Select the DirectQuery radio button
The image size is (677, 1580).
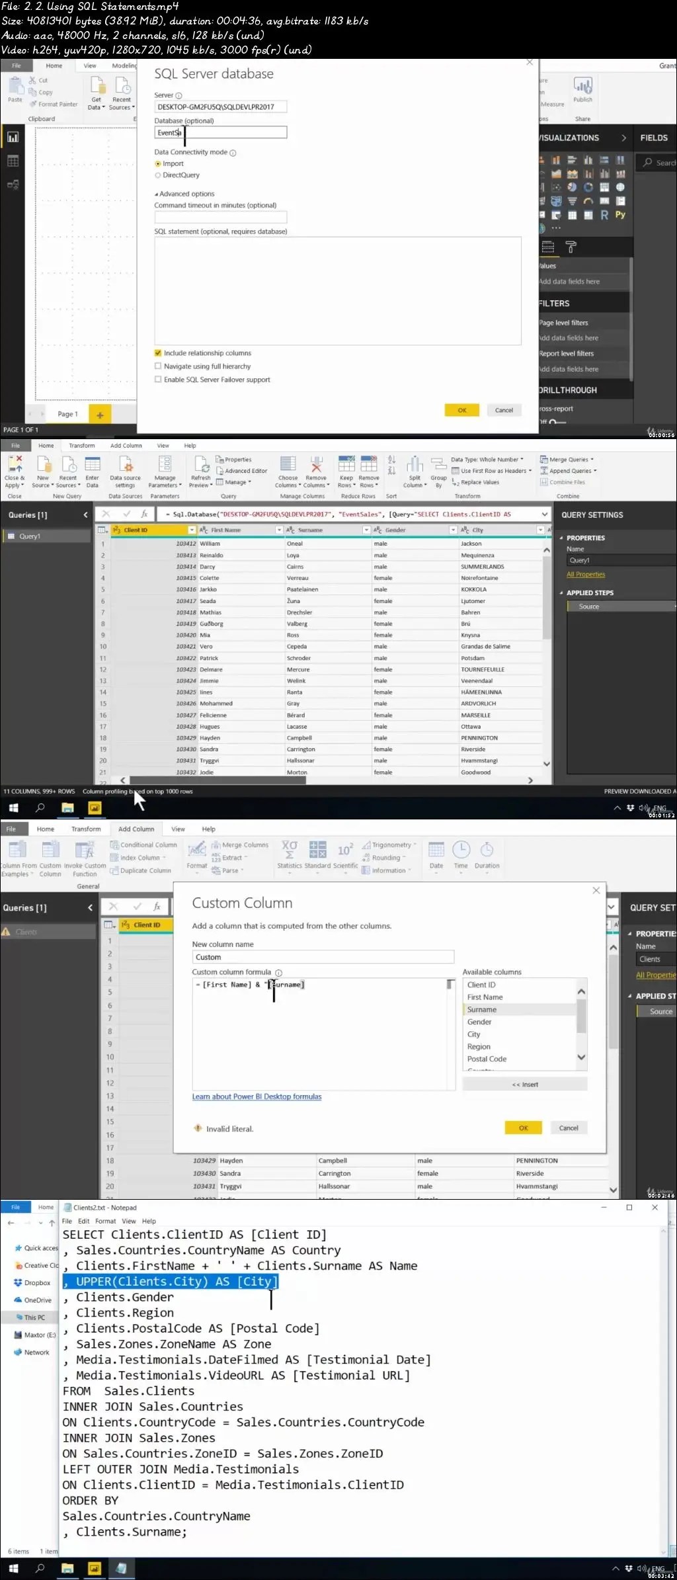pyautogui.click(x=158, y=175)
